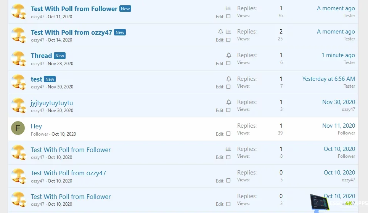The width and height of the screenshot is (368, 213).
Task: Open the 'Hey' thread title
Action: [36, 126]
